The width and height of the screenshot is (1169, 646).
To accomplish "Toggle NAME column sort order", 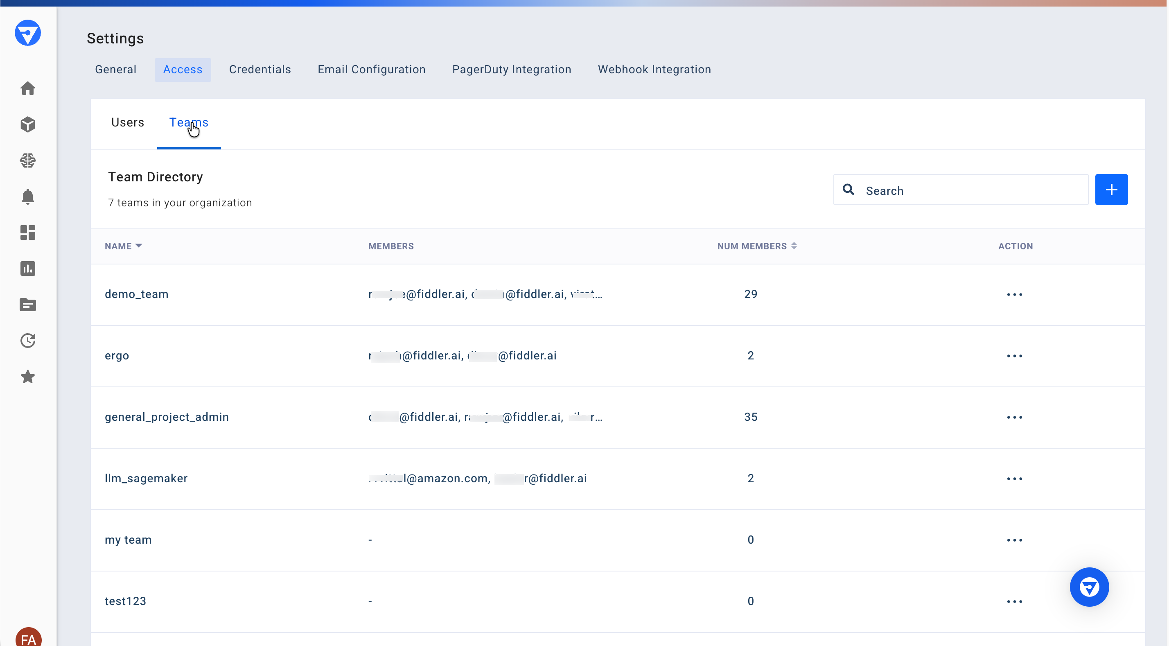I will click(x=124, y=246).
